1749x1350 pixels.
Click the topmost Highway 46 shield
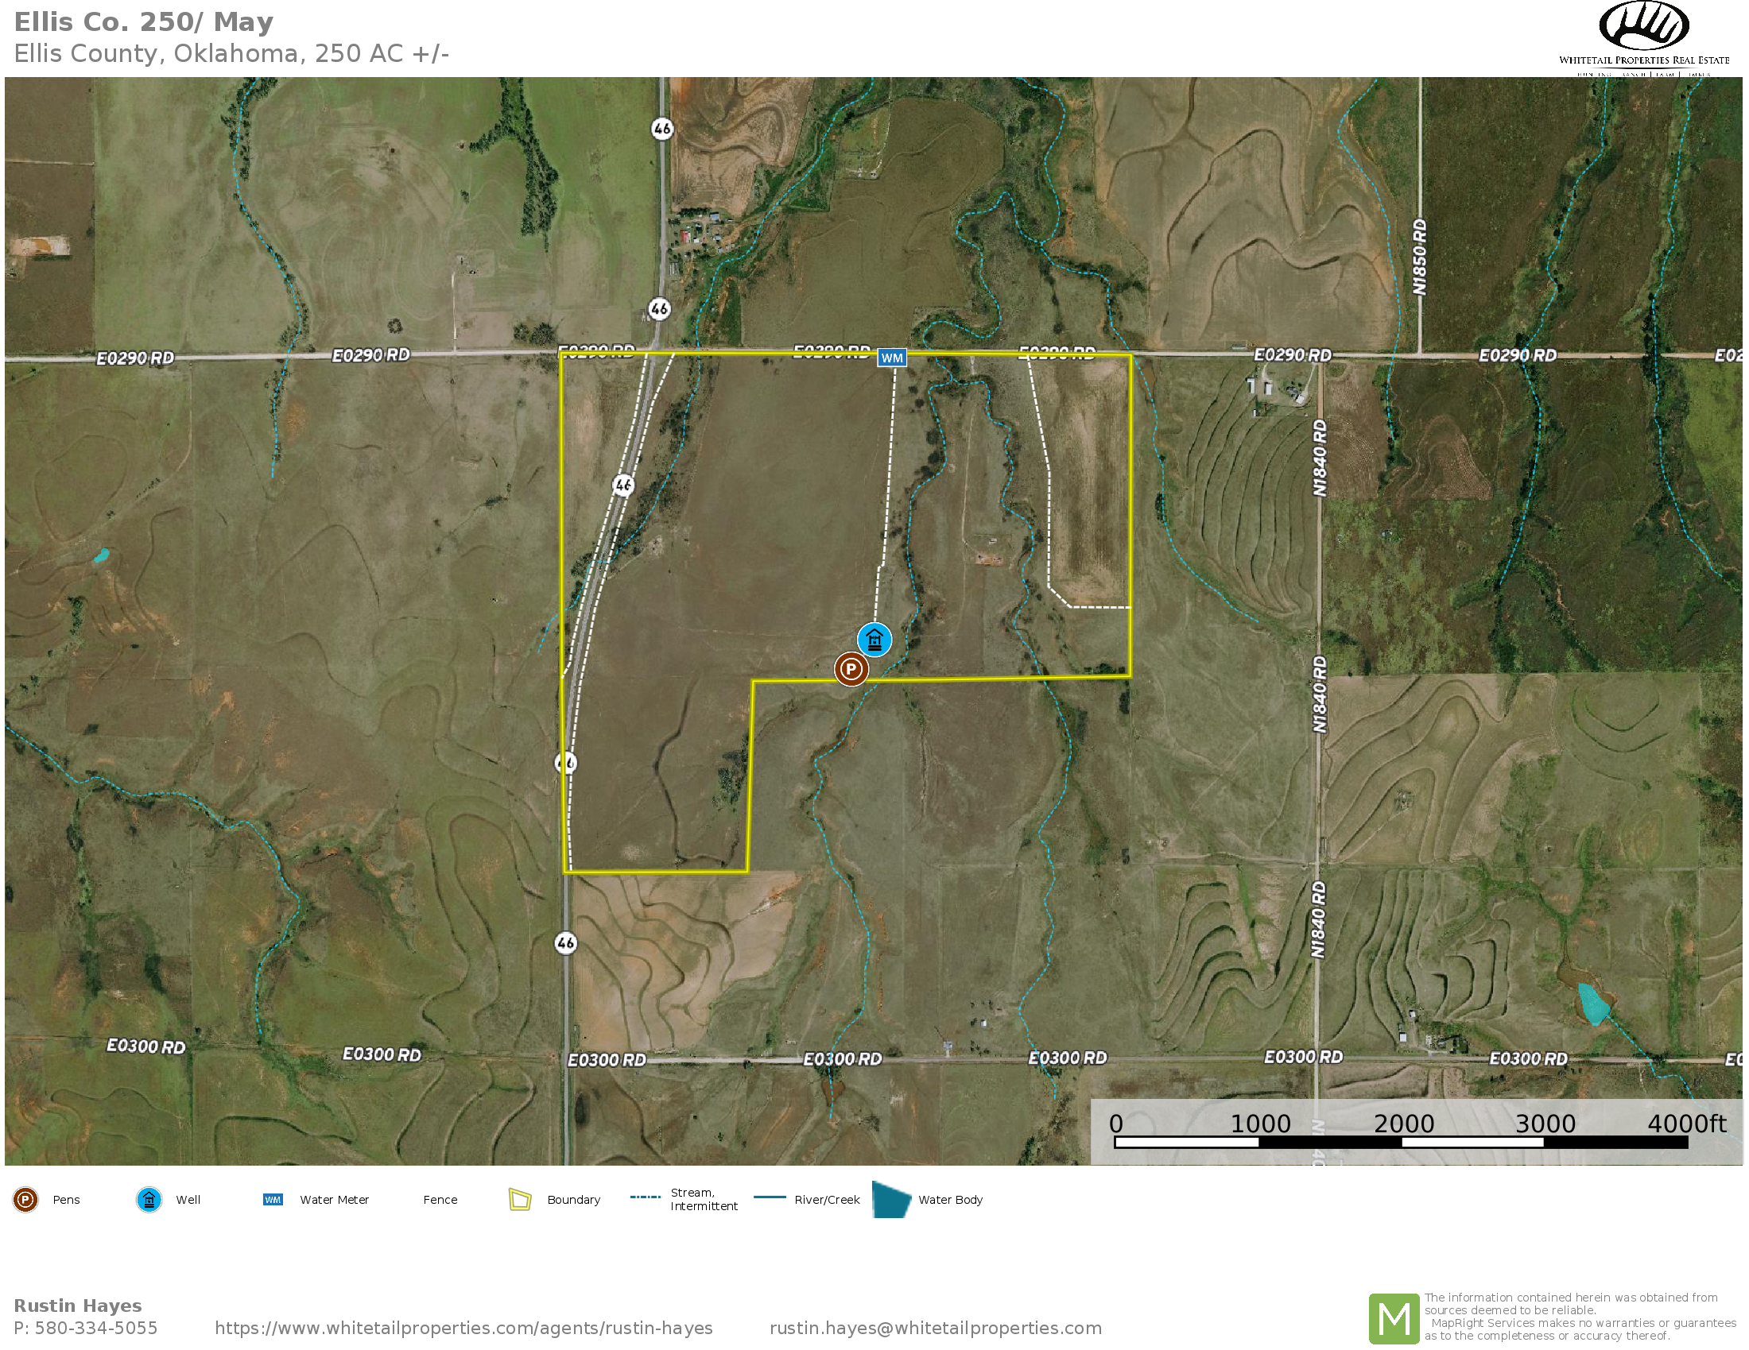point(661,129)
